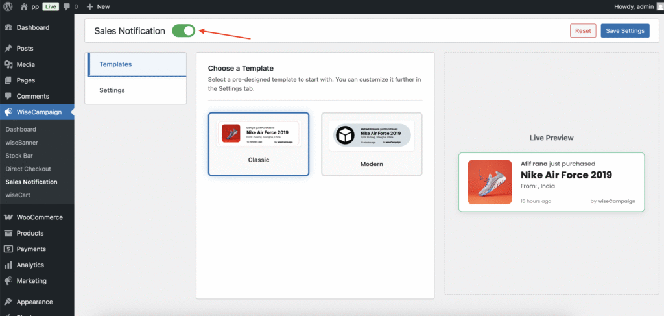Viewport: 664px width, 316px height.
Task: Open the comments bubble in admin bar
Action: (x=67, y=6)
